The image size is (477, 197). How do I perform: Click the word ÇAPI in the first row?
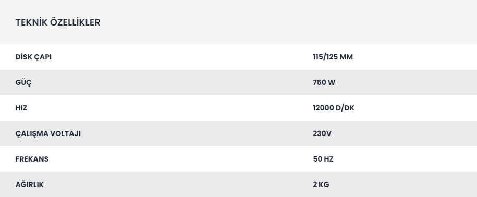click(x=43, y=57)
